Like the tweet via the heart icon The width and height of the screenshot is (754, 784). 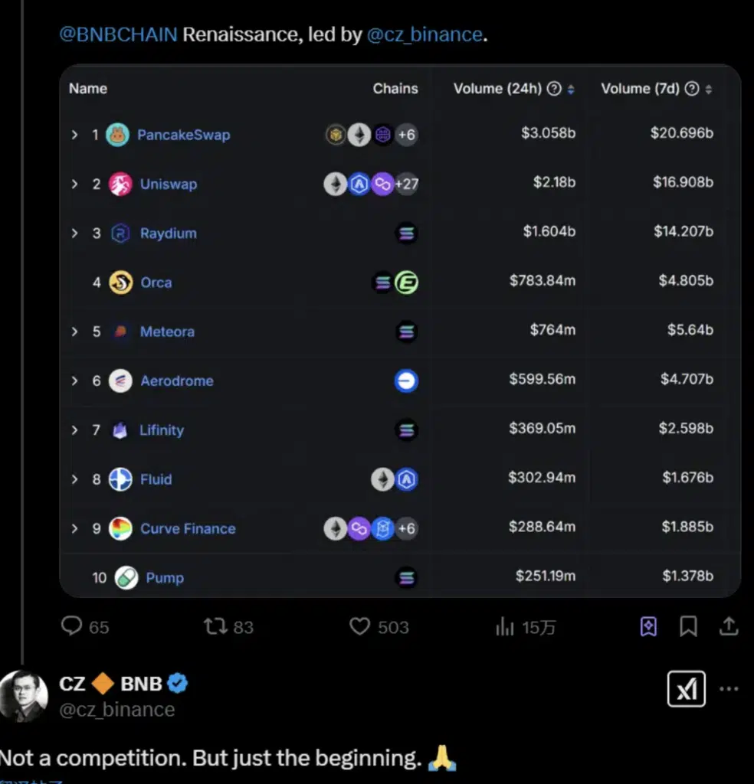pos(359,626)
